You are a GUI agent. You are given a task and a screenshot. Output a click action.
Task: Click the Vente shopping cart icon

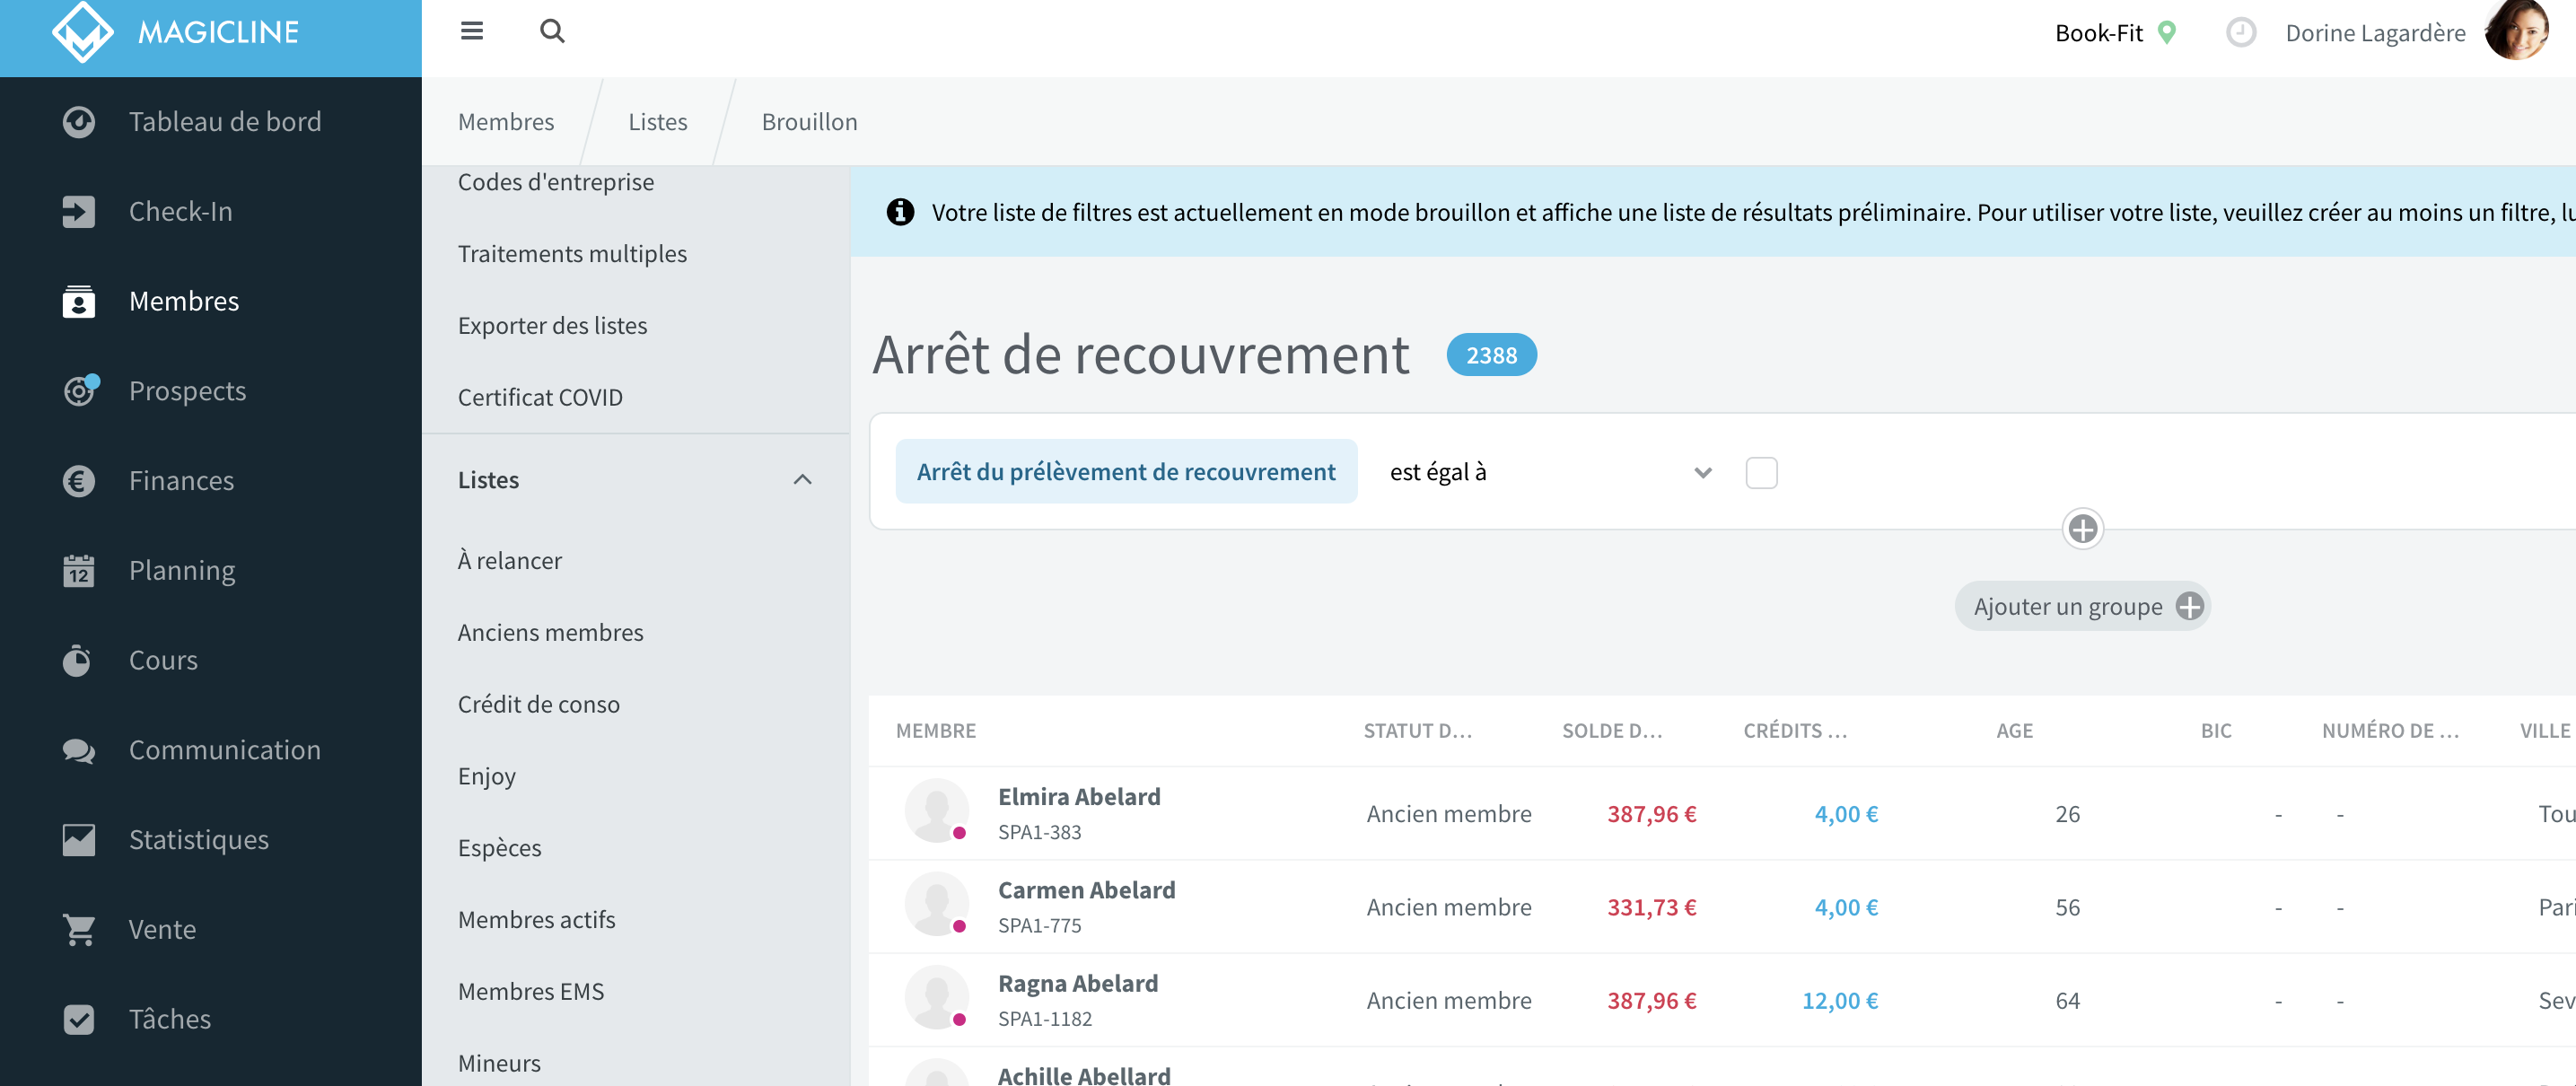coord(79,929)
